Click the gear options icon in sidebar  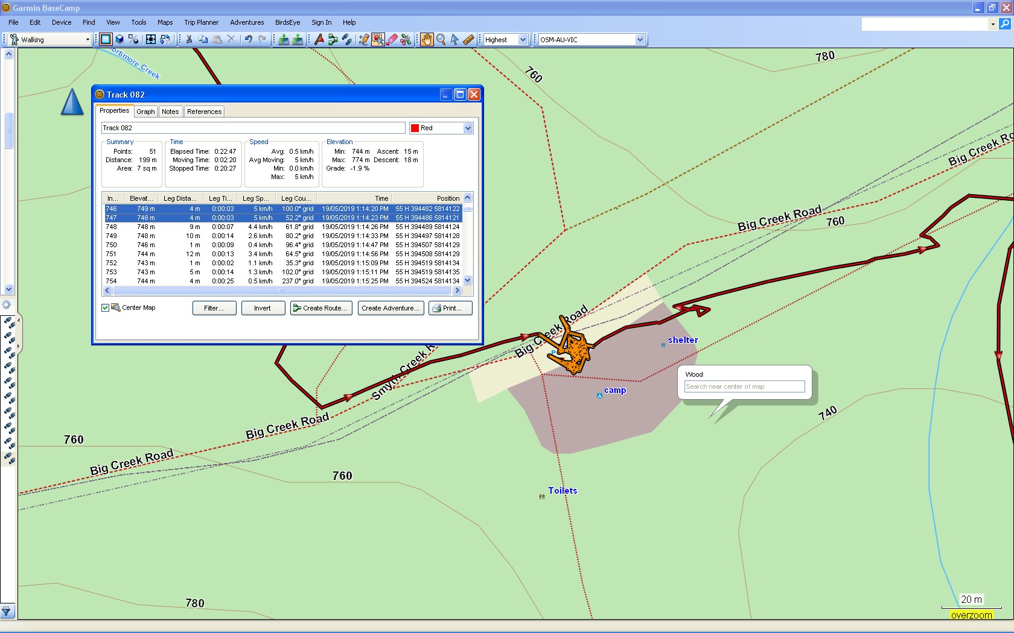[7, 305]
